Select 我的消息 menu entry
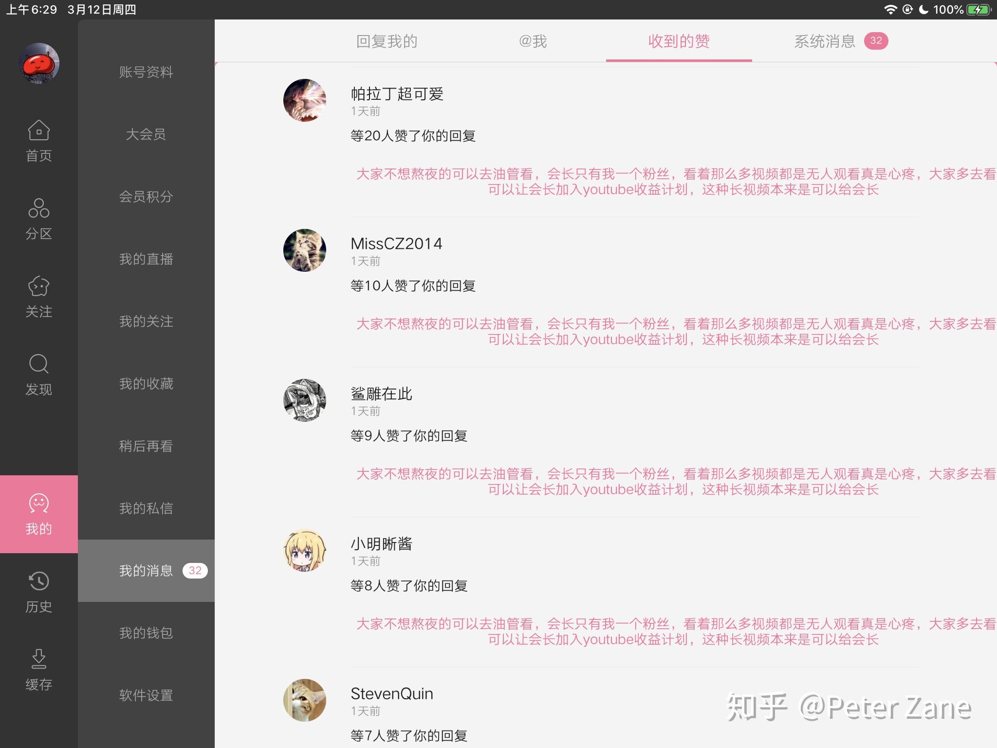 point(146,571)
